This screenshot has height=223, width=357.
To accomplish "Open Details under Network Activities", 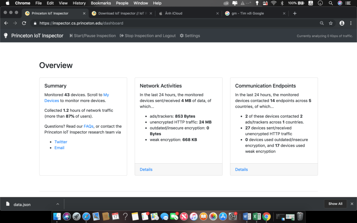I will pos(146,170).
